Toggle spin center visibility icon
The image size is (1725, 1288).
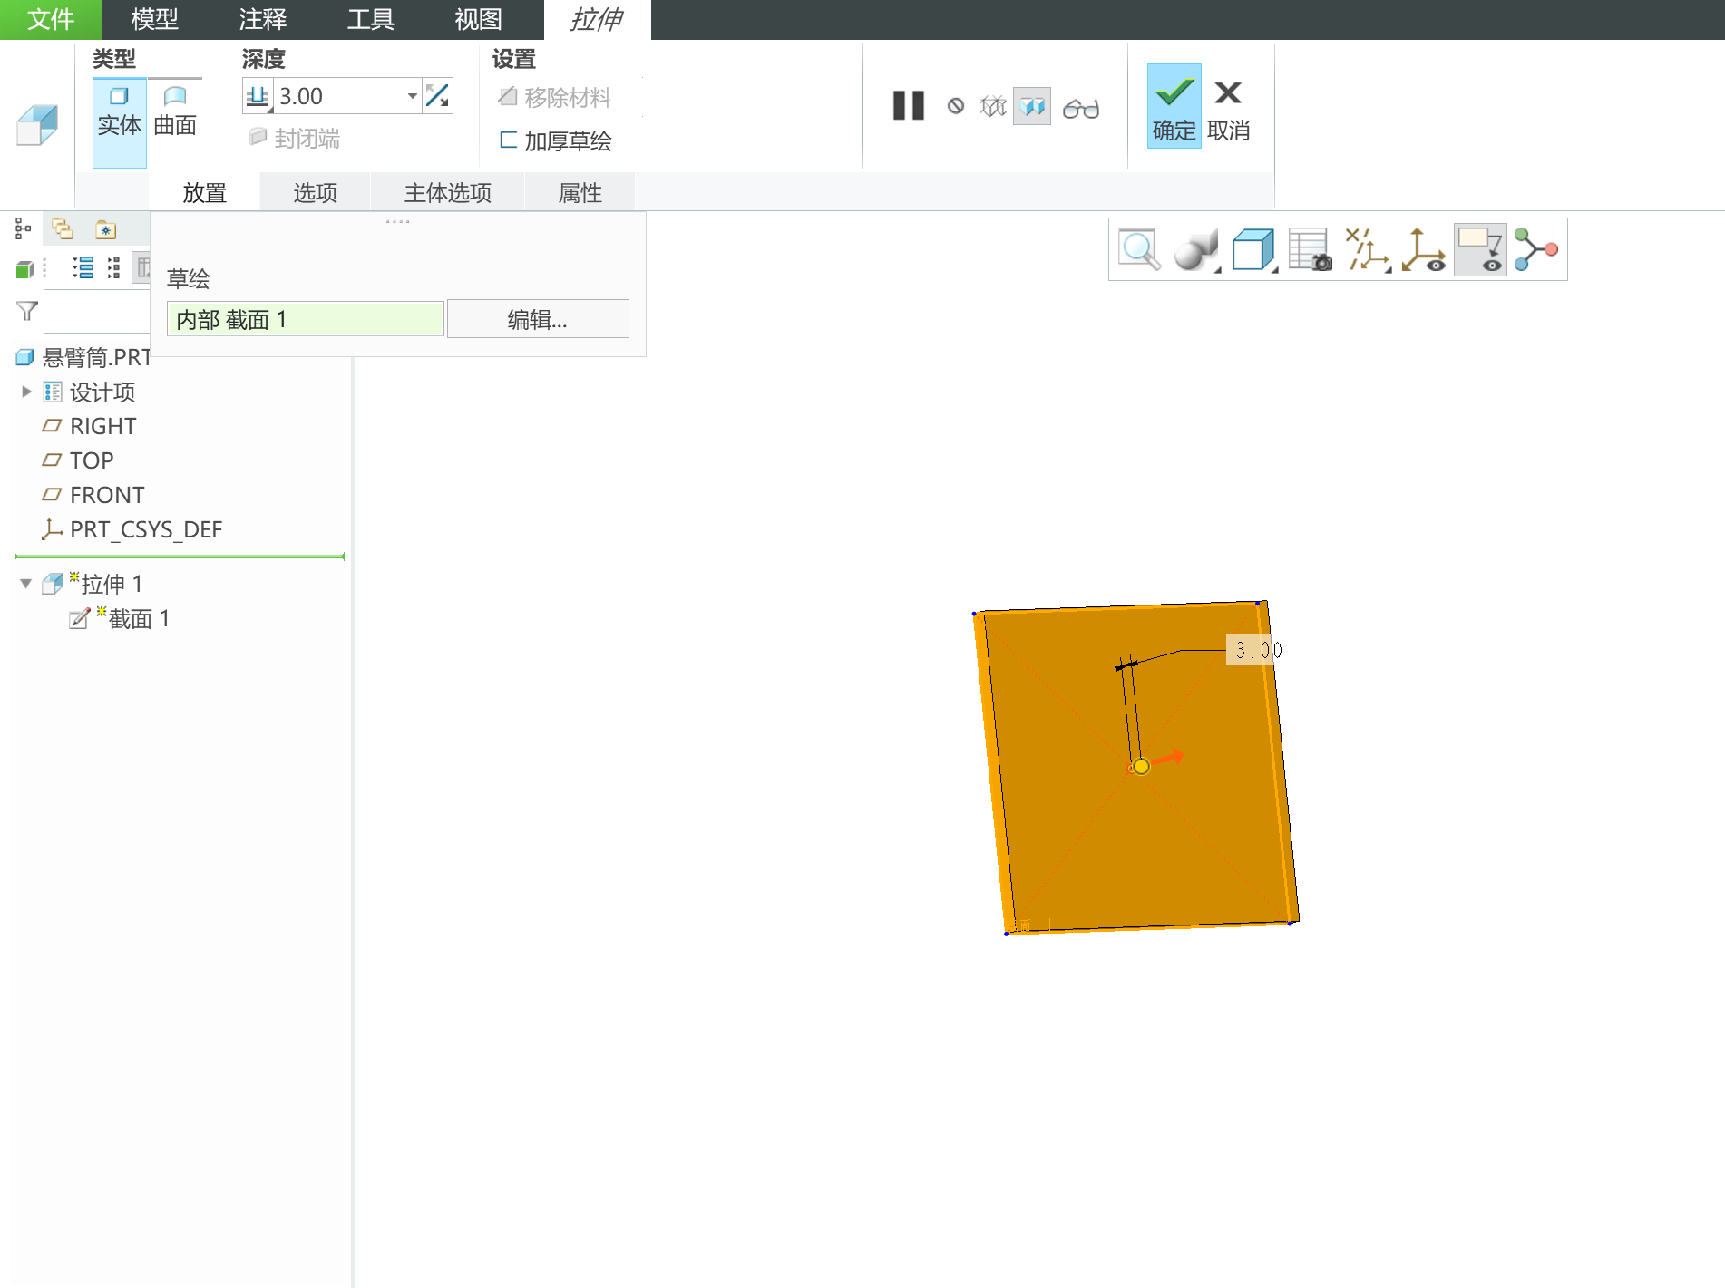pyautogui.click(x=1423, y=249)
